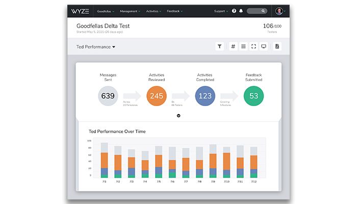Click the hash number icon button
The width and height of the screenshot is (357, 204).
click(233, 46)
